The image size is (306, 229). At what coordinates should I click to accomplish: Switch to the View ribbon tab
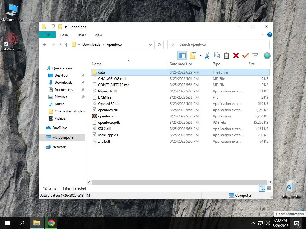pyautogui.click(x=98, y=35)
